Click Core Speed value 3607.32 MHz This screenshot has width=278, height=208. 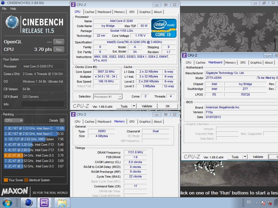point(106,71)
